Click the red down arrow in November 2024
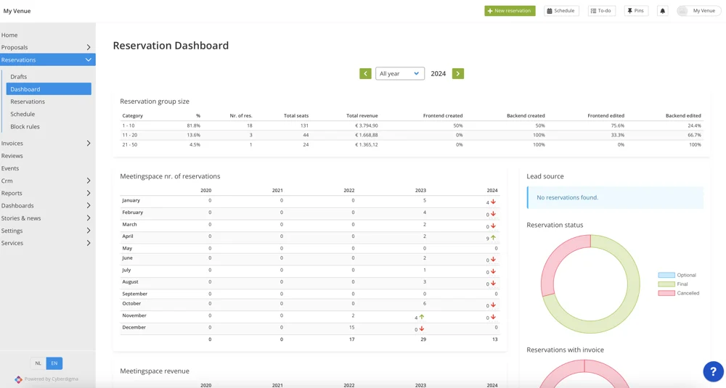Image resolution: width=726 pixels, height=388 pixels. click(493, 317)
